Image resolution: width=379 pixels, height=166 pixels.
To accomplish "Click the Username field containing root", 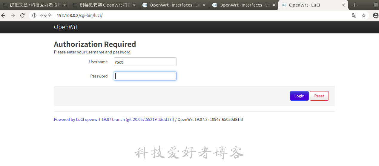I will pos(145,62).
